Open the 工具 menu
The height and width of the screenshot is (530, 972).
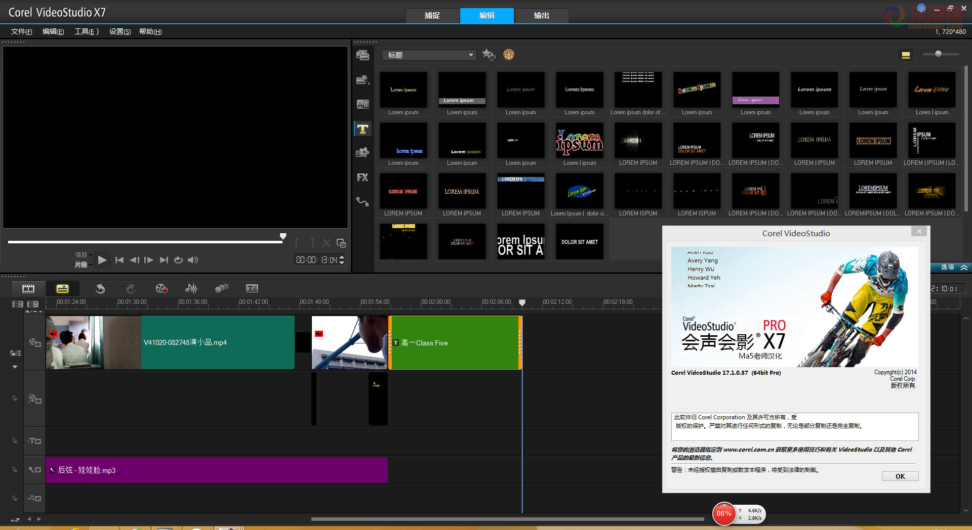click(x=87, y=31)
